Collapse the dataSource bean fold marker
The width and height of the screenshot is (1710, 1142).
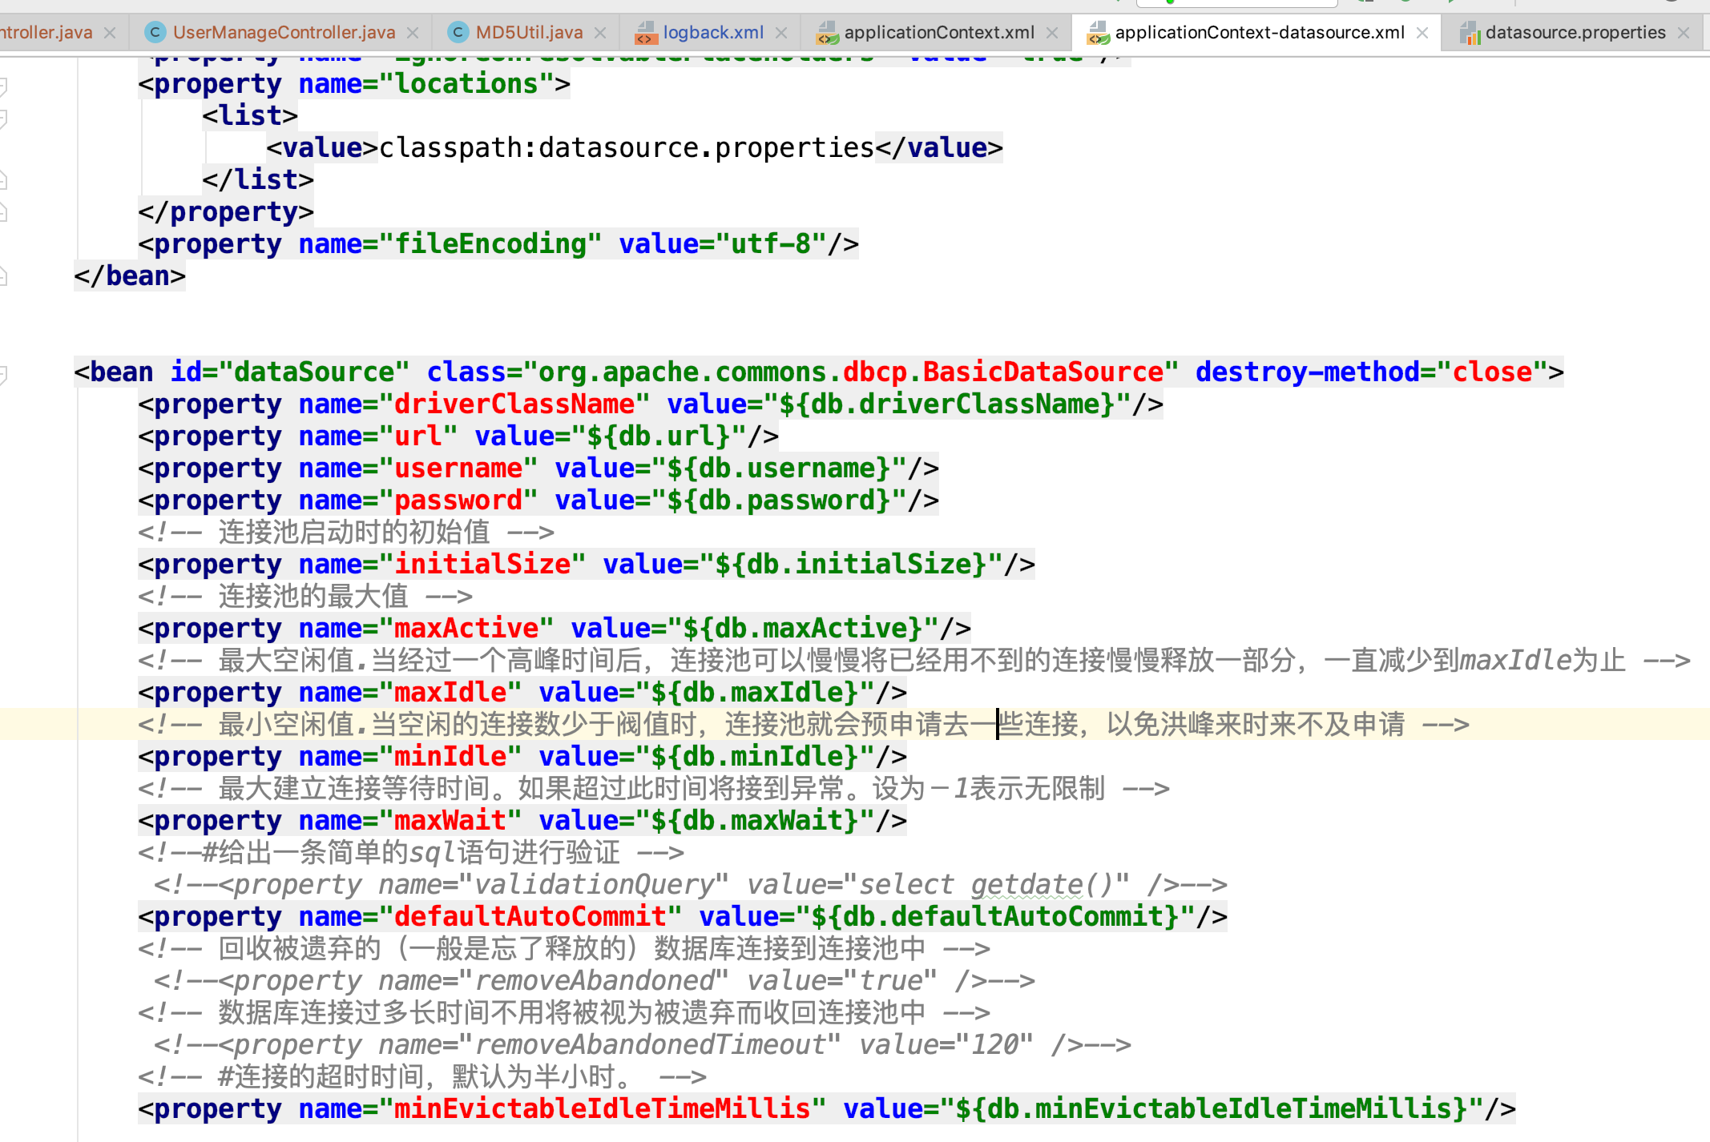coord(2,373)
